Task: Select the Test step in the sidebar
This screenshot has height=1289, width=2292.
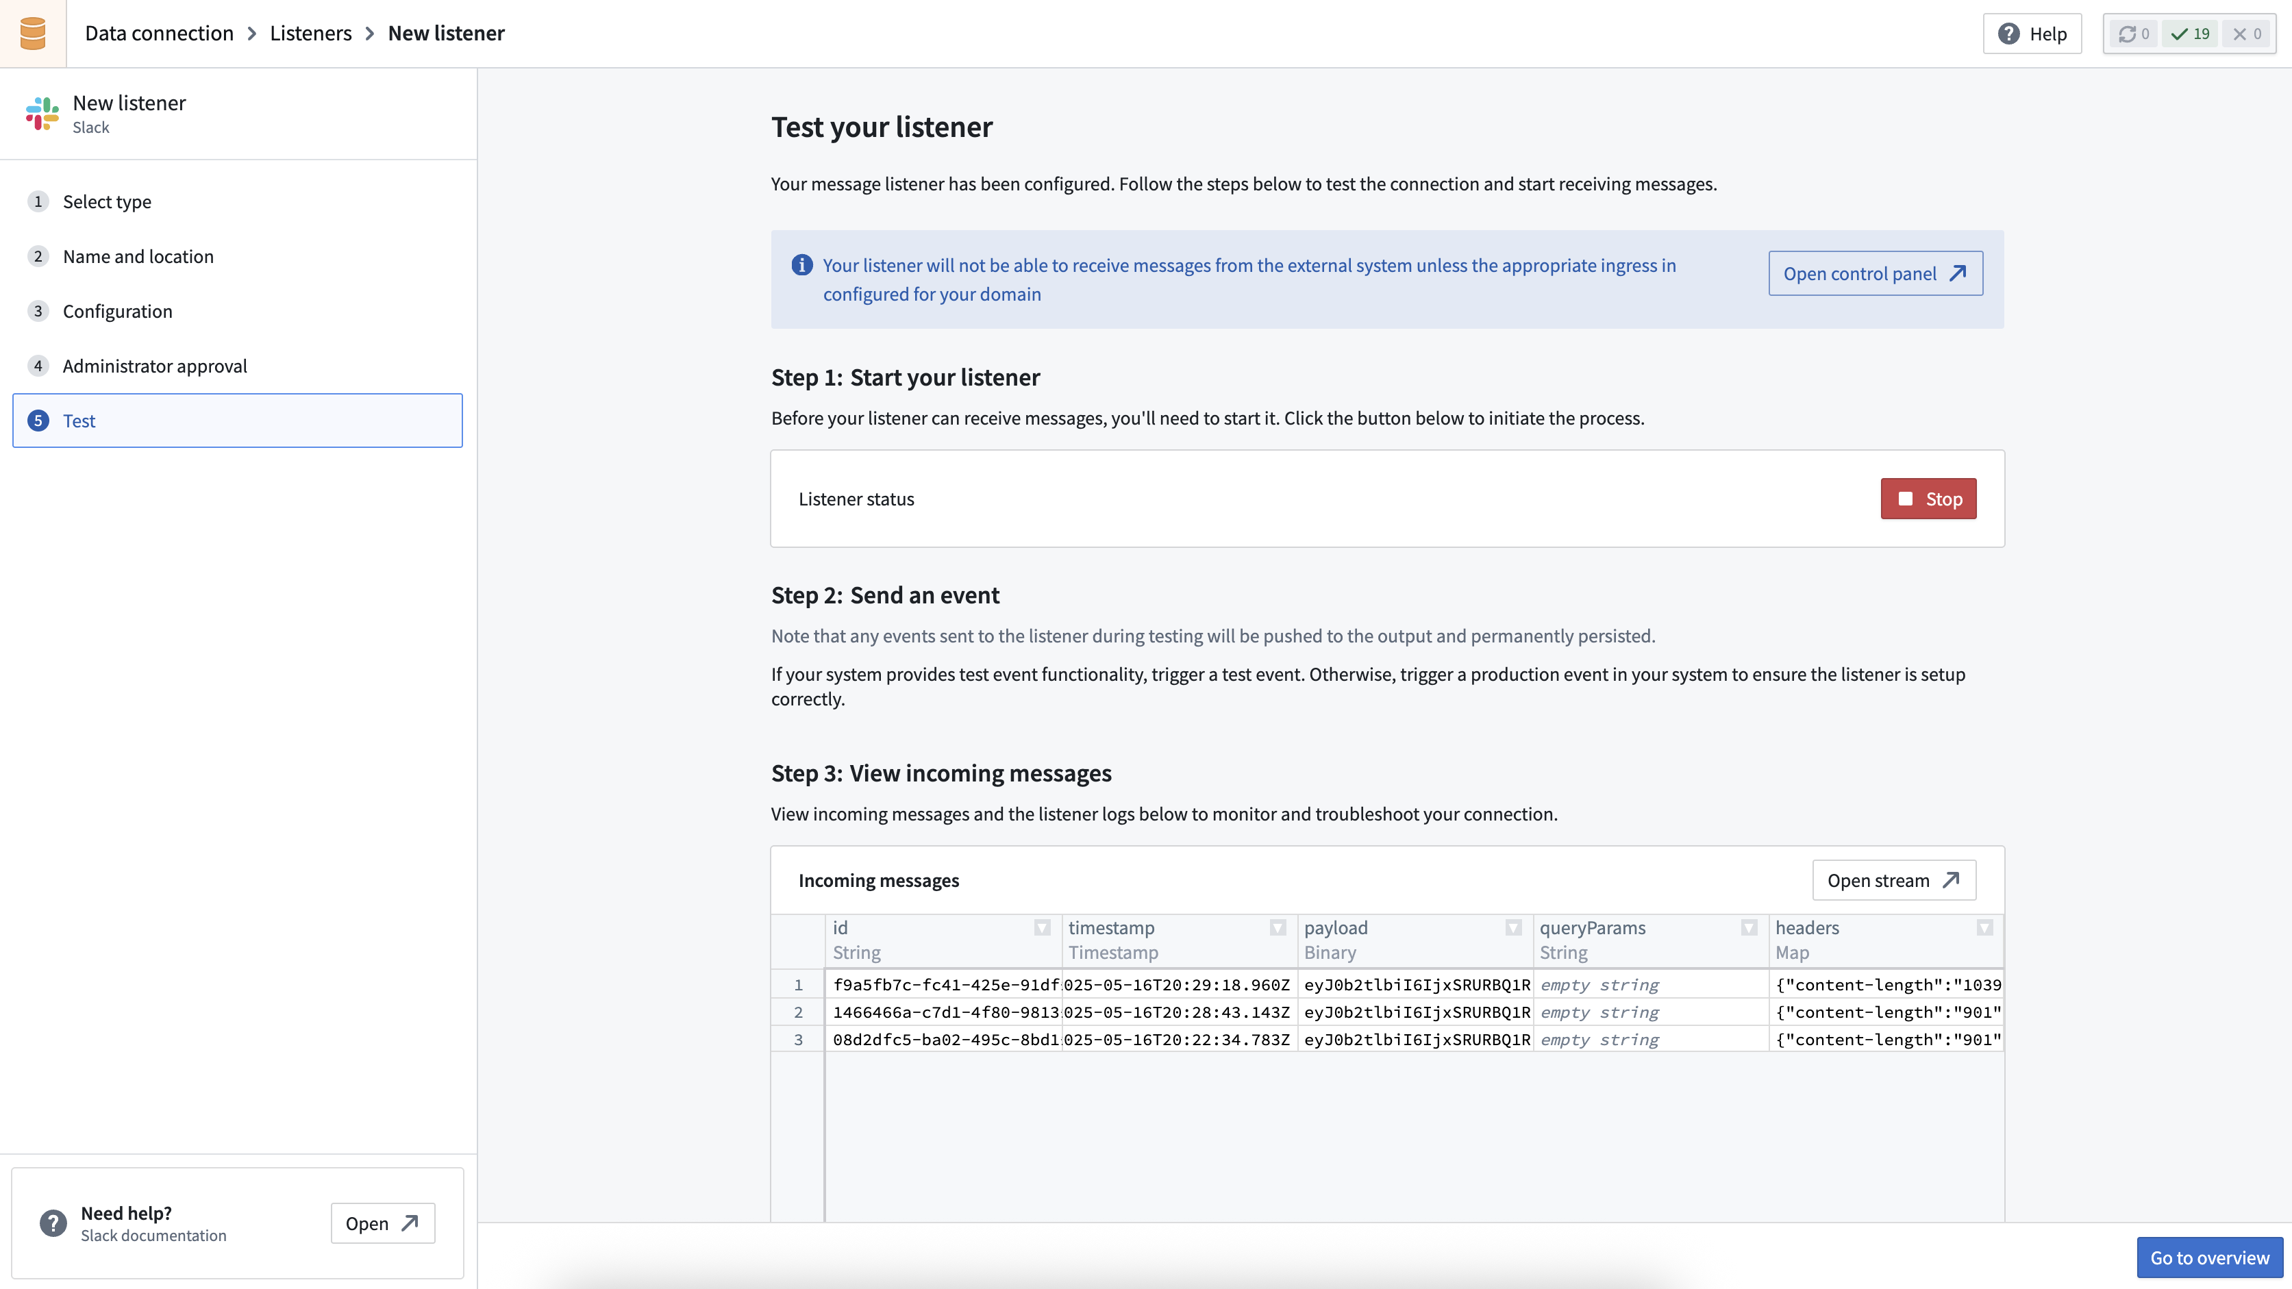Action: [79, 421]
